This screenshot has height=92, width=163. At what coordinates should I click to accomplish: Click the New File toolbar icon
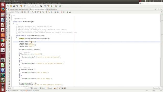[x=8, y=6]
